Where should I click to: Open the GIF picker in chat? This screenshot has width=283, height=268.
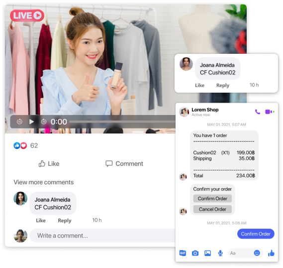tap(183, 253)
